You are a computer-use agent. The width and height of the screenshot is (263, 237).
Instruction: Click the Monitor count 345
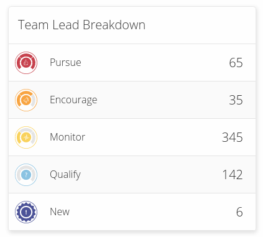[x=233, y=137]
